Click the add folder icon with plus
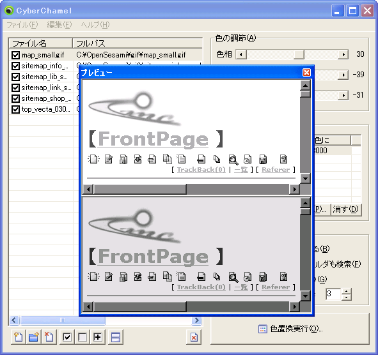 [34, 337]
